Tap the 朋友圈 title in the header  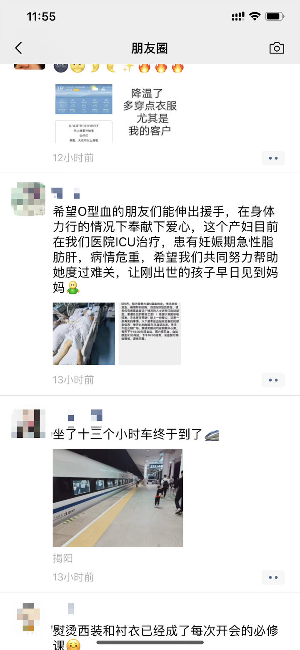(x=150, y=48)
